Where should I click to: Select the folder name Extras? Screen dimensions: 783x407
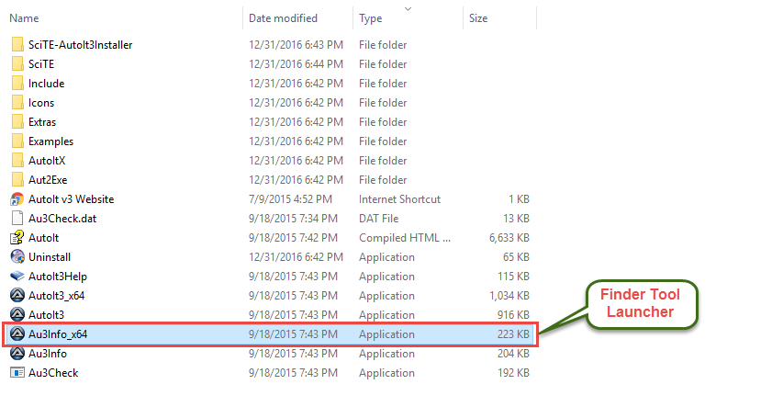click(x=42, y=122)
